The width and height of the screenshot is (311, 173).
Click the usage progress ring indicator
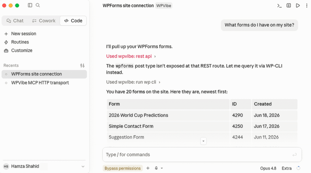tap(298, 168)
